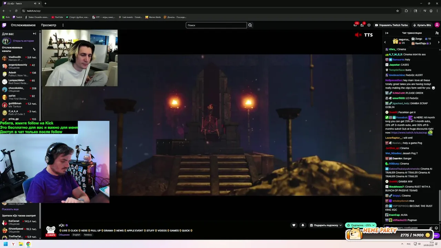Sort the followed channels list
Image resolution: width=441 pixels, height=248 pixels.
[34, 49]
